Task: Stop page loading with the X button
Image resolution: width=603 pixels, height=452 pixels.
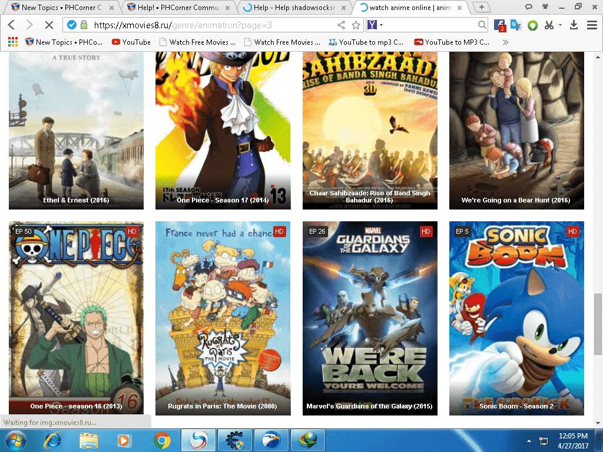Action: coord(49,25)
